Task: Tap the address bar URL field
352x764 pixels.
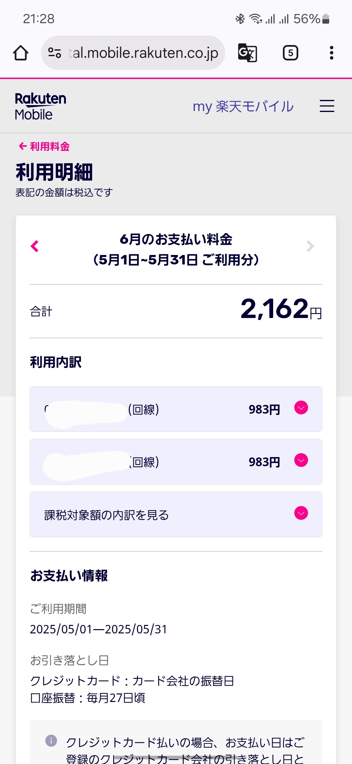Action: tap(143, 53)
